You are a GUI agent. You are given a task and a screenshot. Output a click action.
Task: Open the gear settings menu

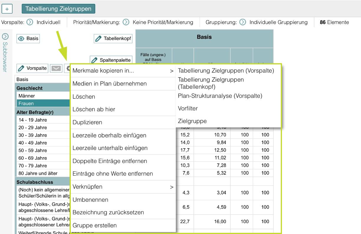pyautogui.click(x=68, y=68)
